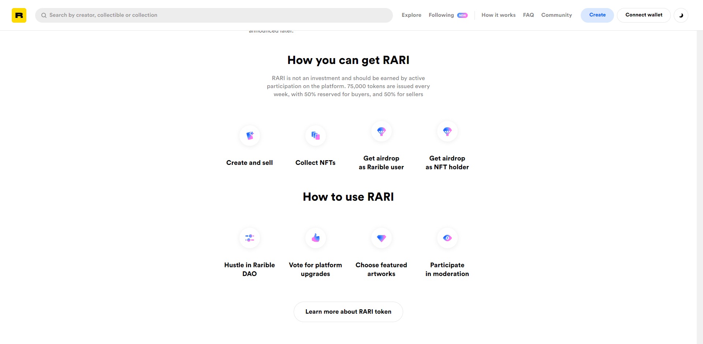Viewport: 703px width, 344px height.
Task: Click the search magnifier icon
Action: coord(44,15)
